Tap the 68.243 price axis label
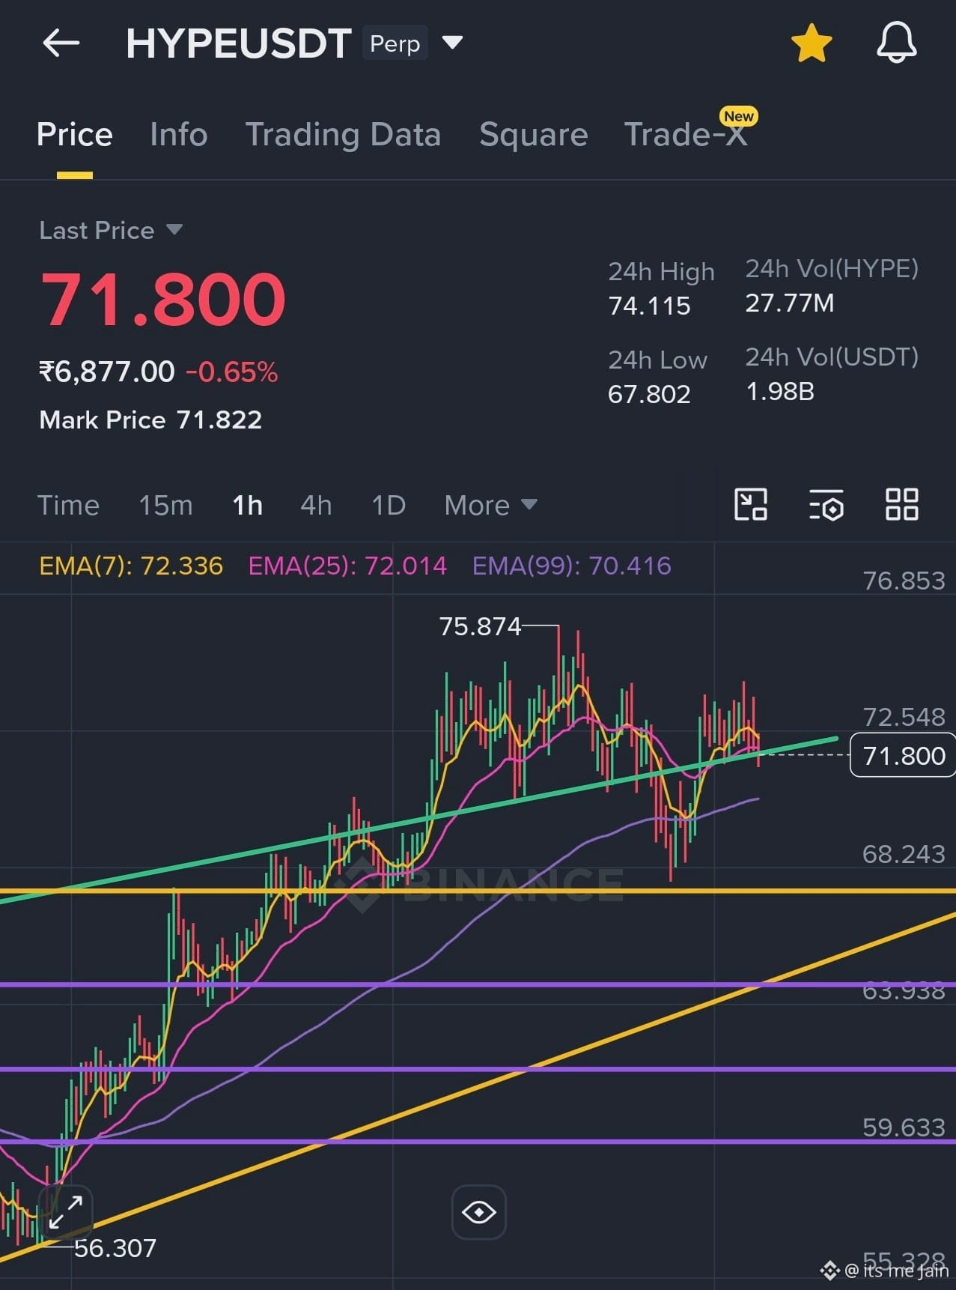This screenshot has width=956, height=1290. 904,854
